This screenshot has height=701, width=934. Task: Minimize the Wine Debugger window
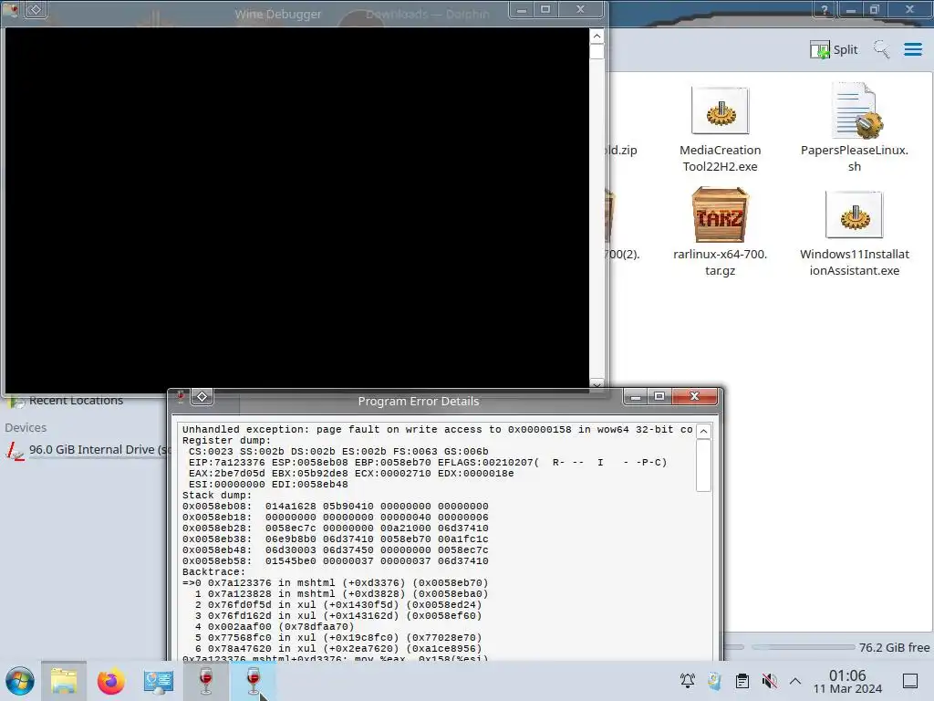point(521,9)
